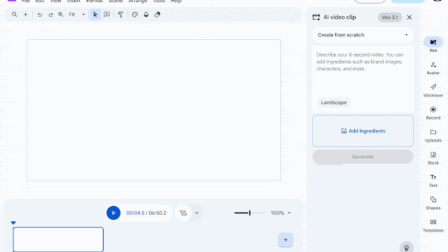Screen dimensions: 448x252
Task: Select the first scene thumbnail in timeline
Action: point(58,239)
